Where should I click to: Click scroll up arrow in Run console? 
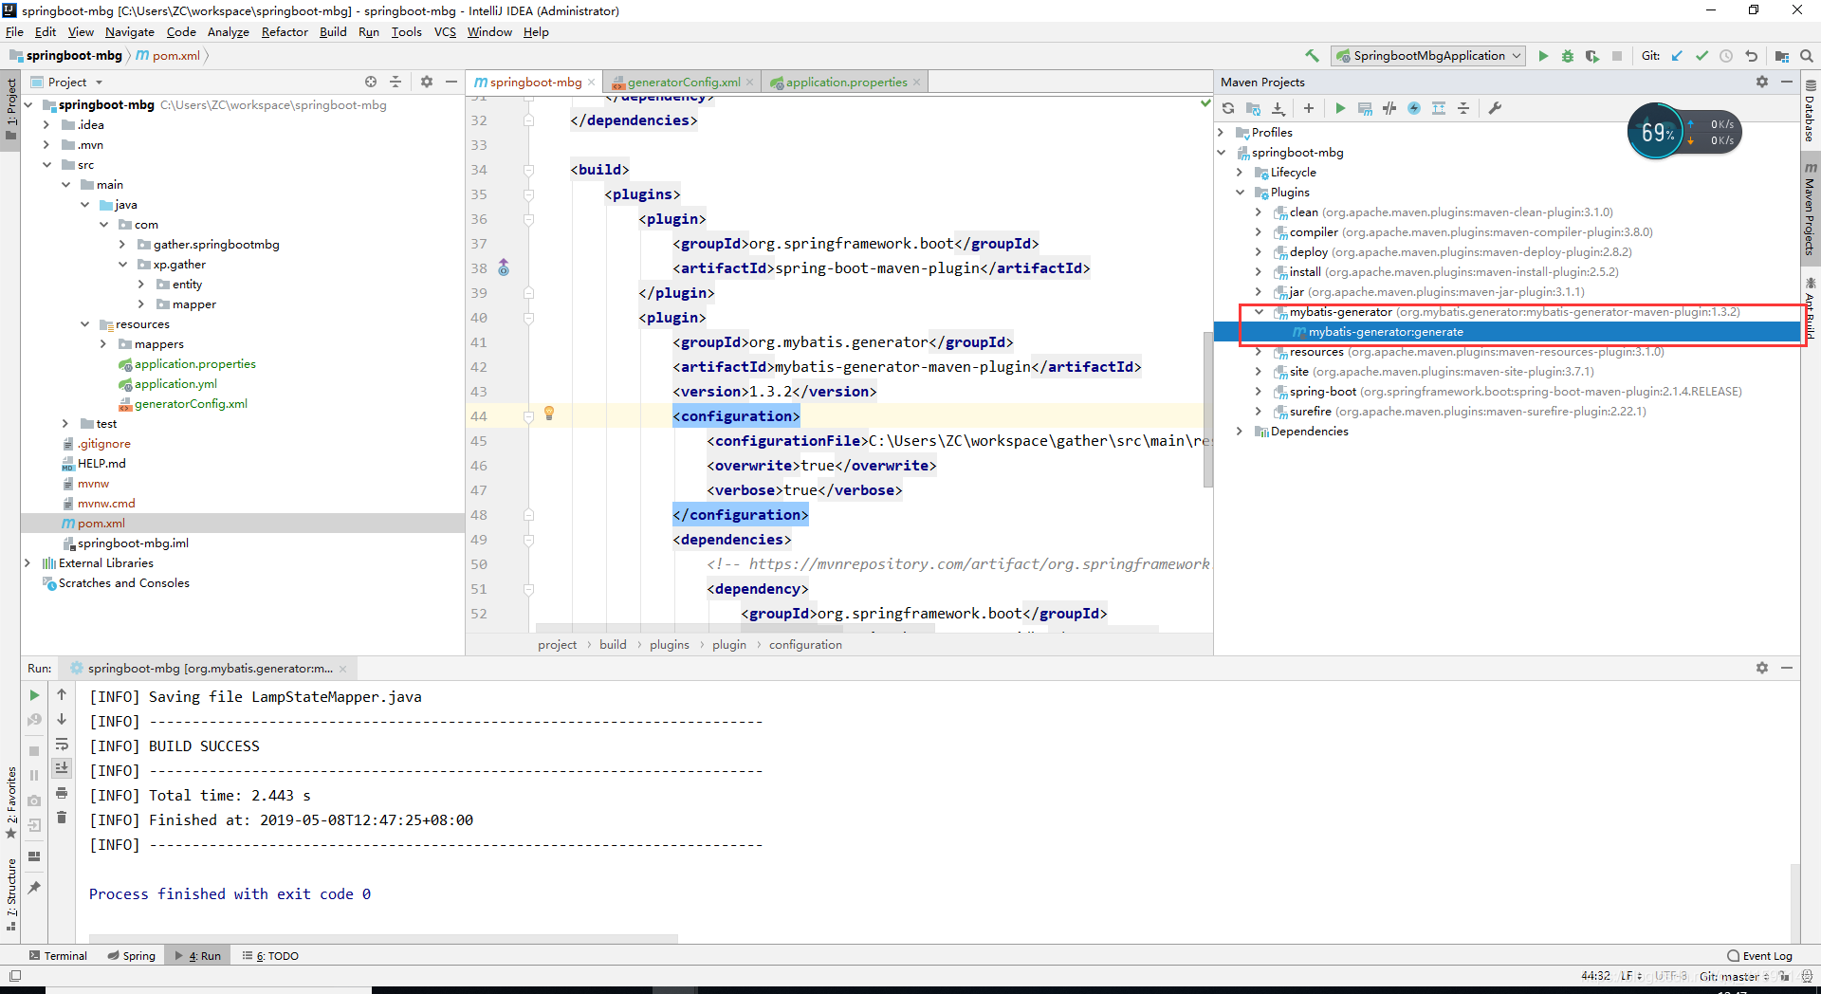click(62, 695)
